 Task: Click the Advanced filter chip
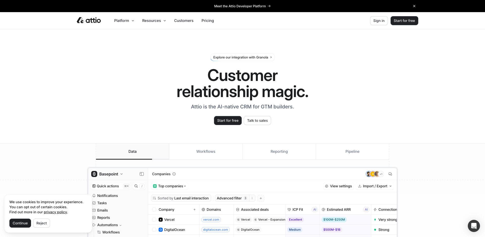[x=232, y=198]
